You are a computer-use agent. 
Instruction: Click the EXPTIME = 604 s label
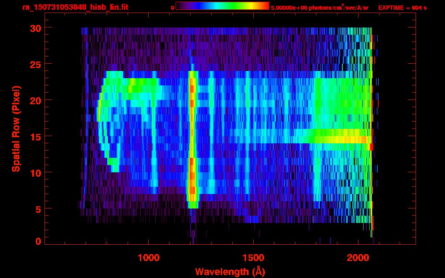pyautogui.click(x=402, y=8)
